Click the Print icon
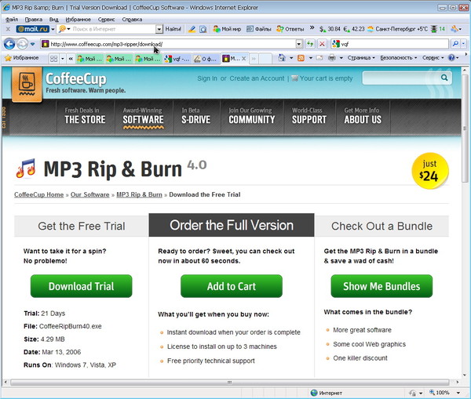 332,57
